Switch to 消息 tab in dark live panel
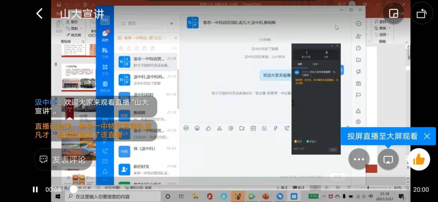Image resolution: width=438 pixels, height=202 pixels. pyautogui.click(x=300, y=64)
